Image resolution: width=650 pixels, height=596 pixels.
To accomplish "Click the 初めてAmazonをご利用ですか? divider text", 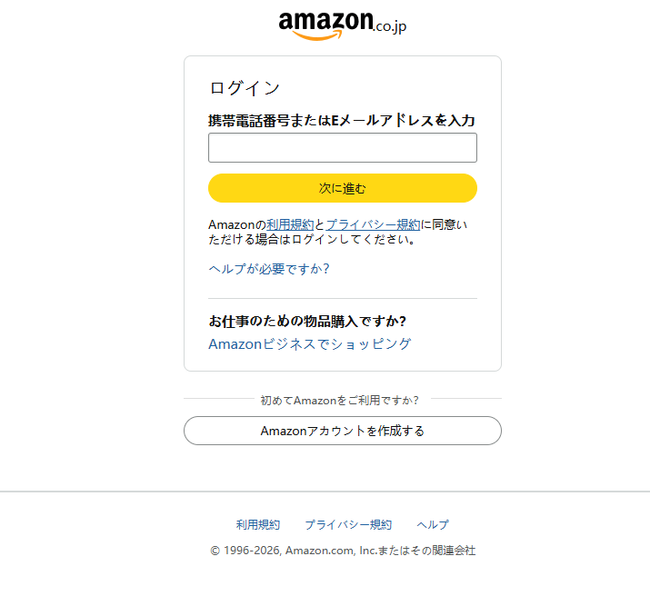I will pos(339,400).
